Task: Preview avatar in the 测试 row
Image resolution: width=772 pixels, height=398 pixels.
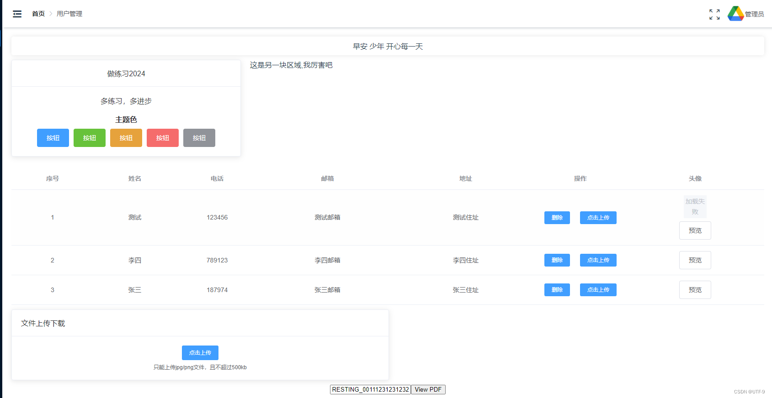Action: pyautogui.click(x=695, y=230)
